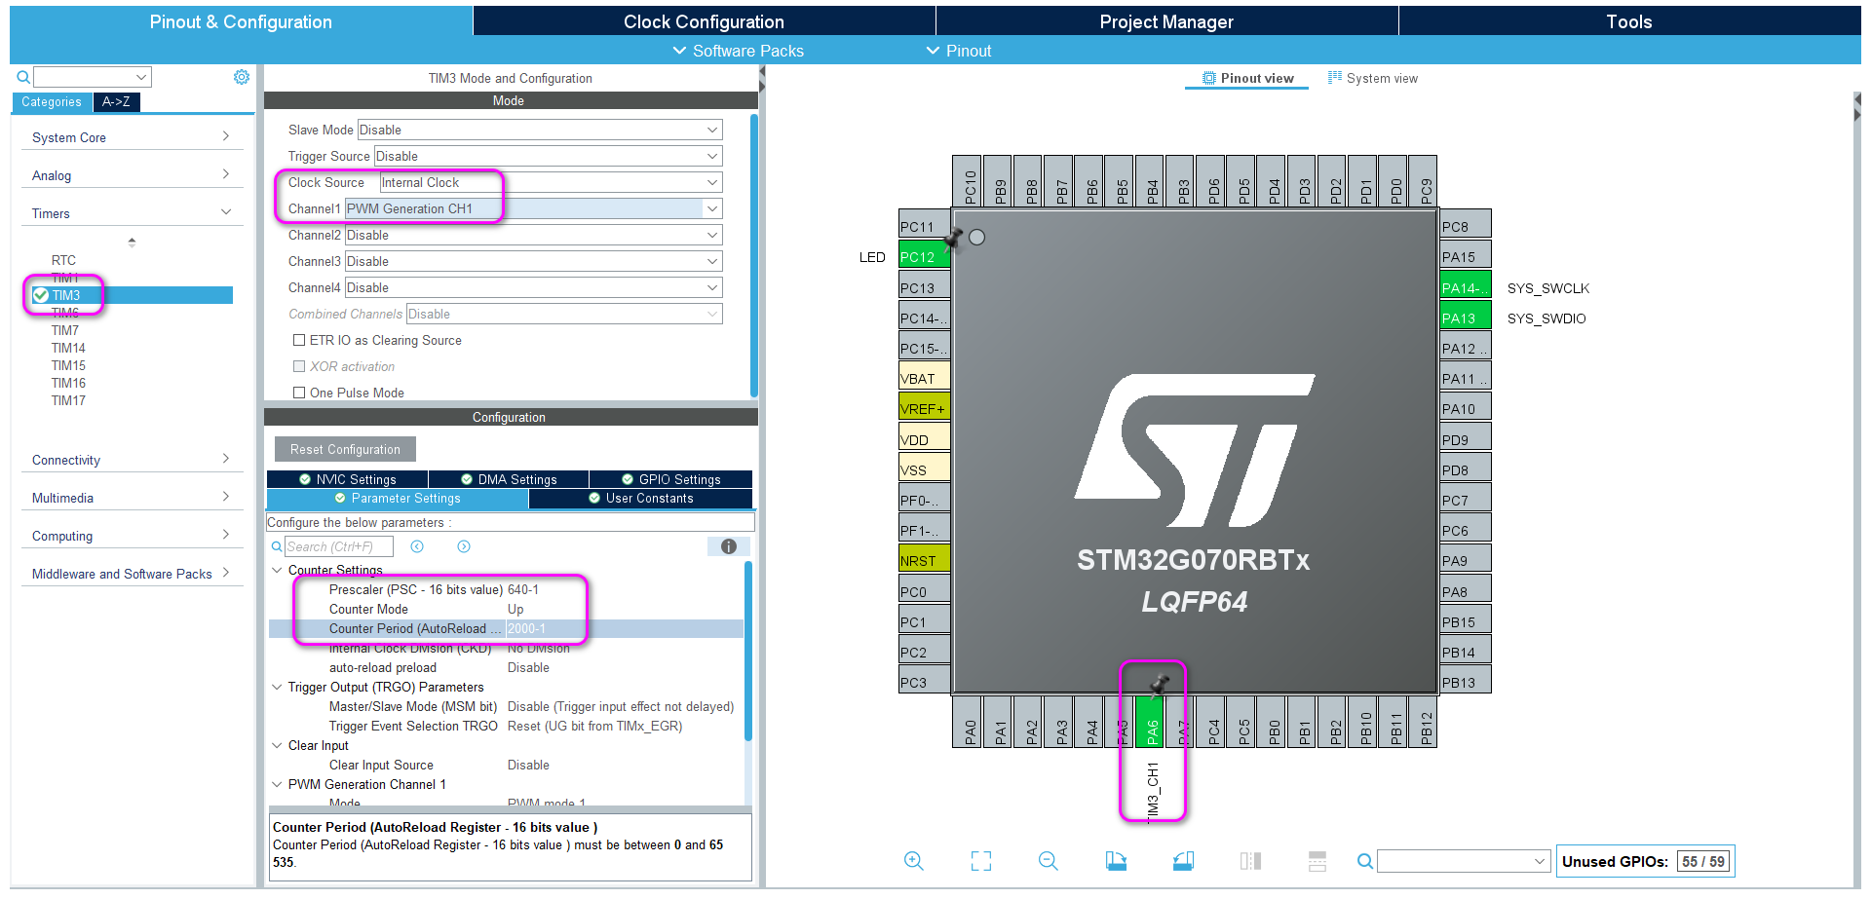Zoom out of the pinout view
Image resolution: width=1871 pixels, height=899 pixels.
pos(1048,861)
